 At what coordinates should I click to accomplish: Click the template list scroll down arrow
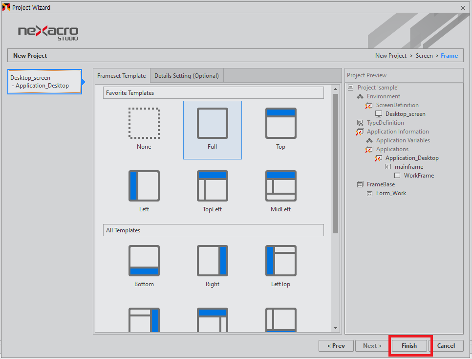pos(335,328)
